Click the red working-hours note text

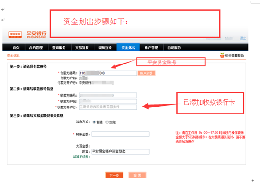click(x=210, y=137)
